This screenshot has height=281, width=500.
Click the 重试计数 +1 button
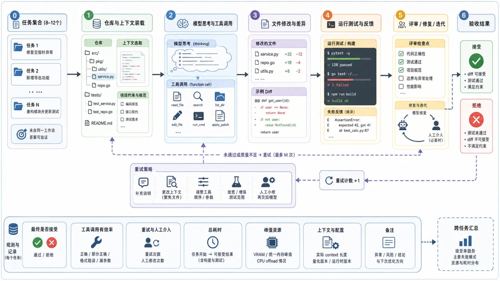tap(342, 180)
